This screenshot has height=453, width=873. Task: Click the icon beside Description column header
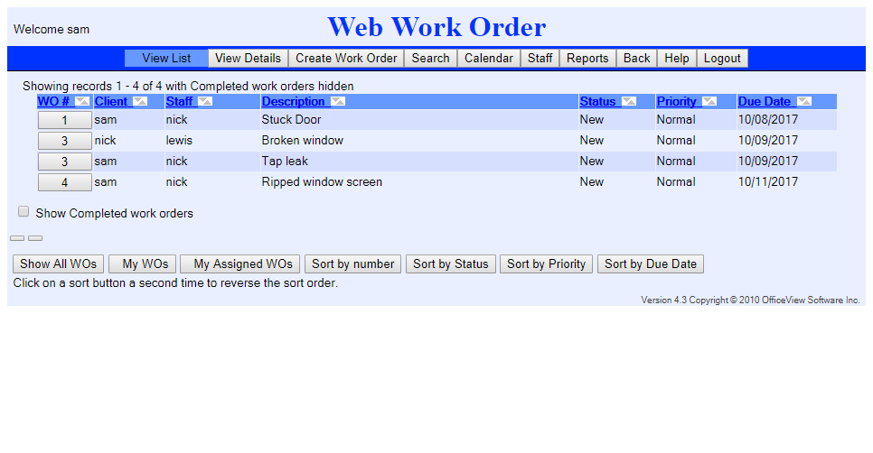point(337,102)
